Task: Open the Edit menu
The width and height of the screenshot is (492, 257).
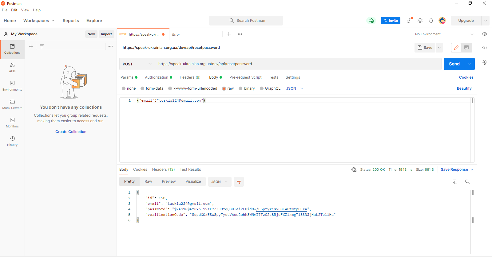Action: (14, 10)
